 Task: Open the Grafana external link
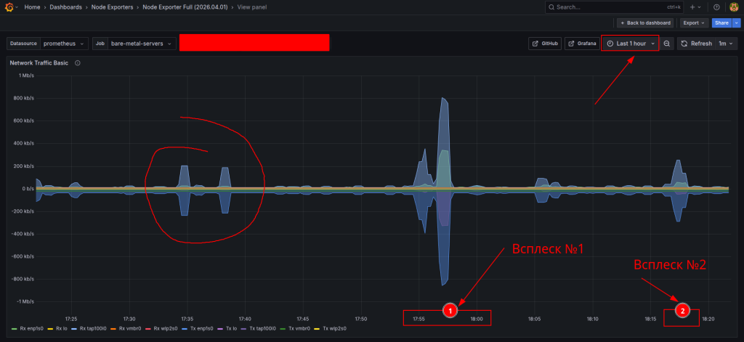tap(581, 44)
